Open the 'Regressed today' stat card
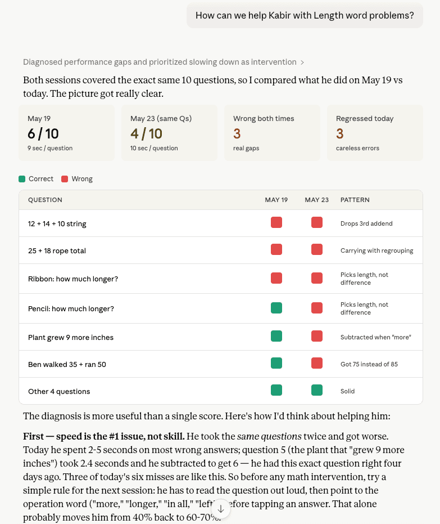This screenshot has height=524, width=440. pos(375,133)
